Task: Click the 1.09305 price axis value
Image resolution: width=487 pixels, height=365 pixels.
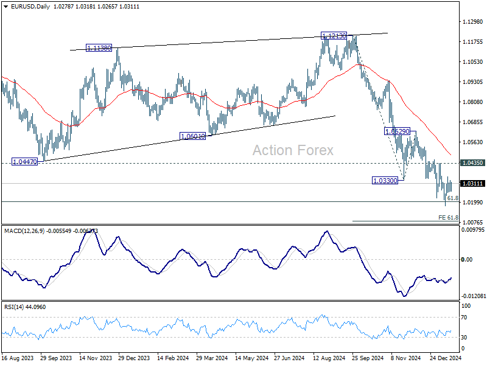Action: (473, 82)
